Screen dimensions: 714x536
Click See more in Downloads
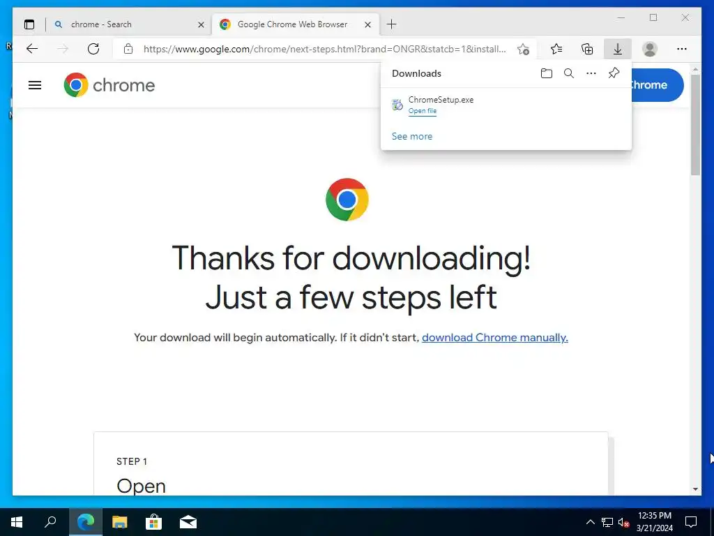(412, 136)
